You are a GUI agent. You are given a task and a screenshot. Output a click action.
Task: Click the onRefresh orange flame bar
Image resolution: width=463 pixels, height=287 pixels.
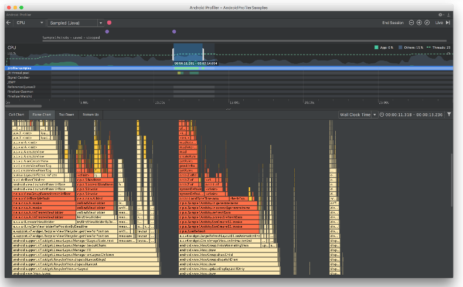pos(219,231)
